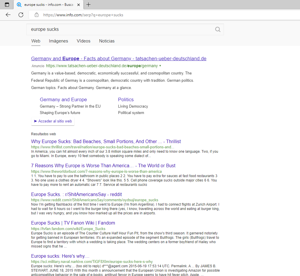Click info.com favicon on tab
Screen dimensions: 300x276
click(x=19, y=5)
